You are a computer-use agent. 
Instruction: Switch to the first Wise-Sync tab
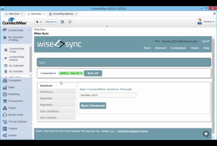pyautogui.click(x=14, y=14)
